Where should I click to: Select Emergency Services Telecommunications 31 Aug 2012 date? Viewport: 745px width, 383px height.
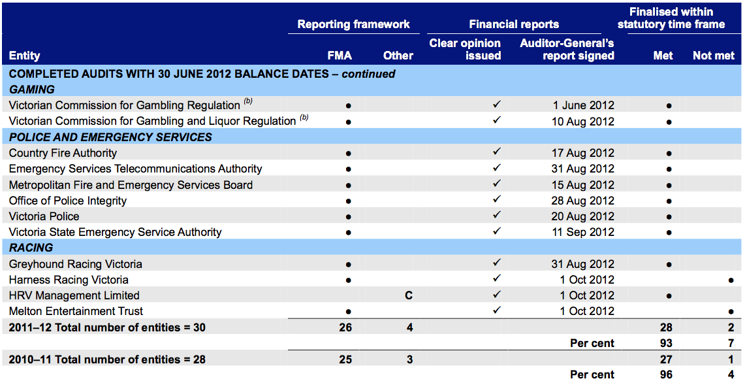583,169
